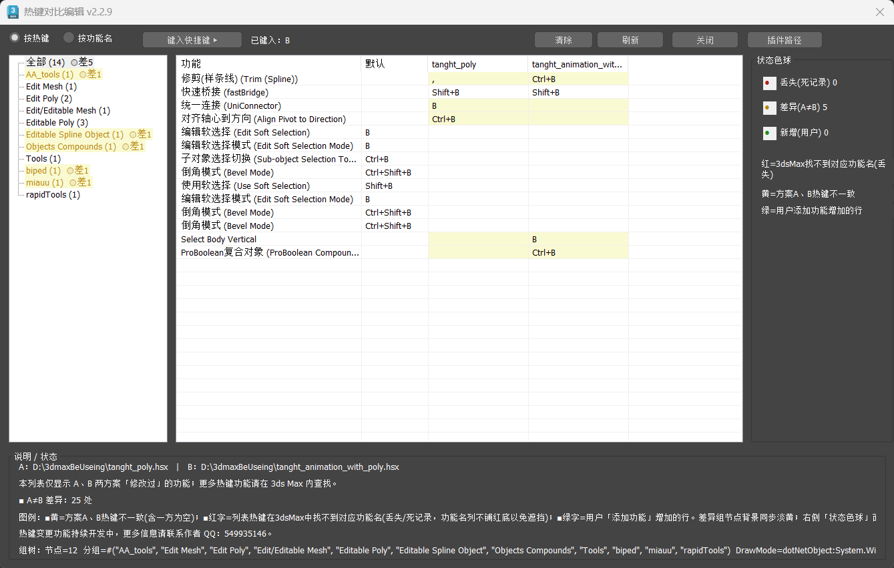
Task: Click the 默认 column header
Action: tap(395, 64)
